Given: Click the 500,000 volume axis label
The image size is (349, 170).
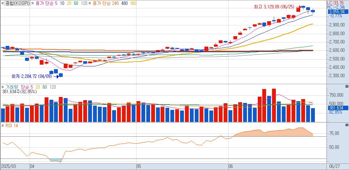Looking at the screenshot, I should pyautogui.click(x=337, y=104).
